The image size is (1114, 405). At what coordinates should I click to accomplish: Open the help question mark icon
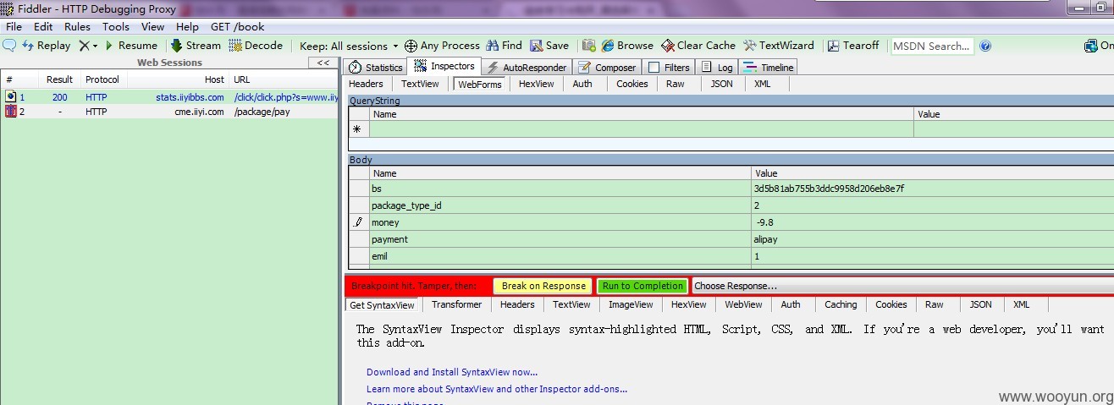pos(985,46)
